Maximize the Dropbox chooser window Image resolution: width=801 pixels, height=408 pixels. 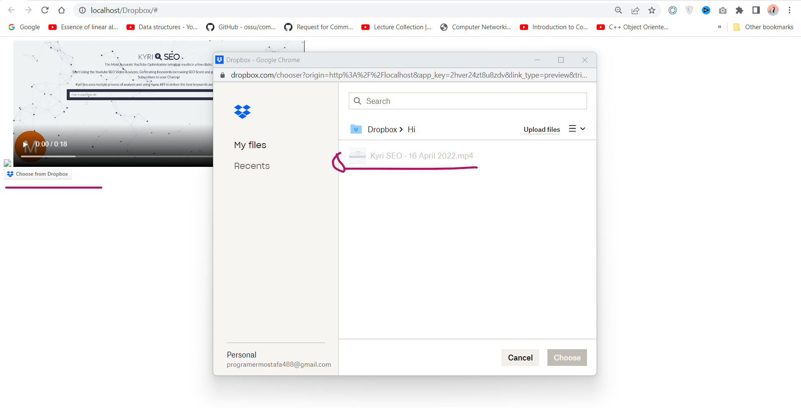point(561,60)
